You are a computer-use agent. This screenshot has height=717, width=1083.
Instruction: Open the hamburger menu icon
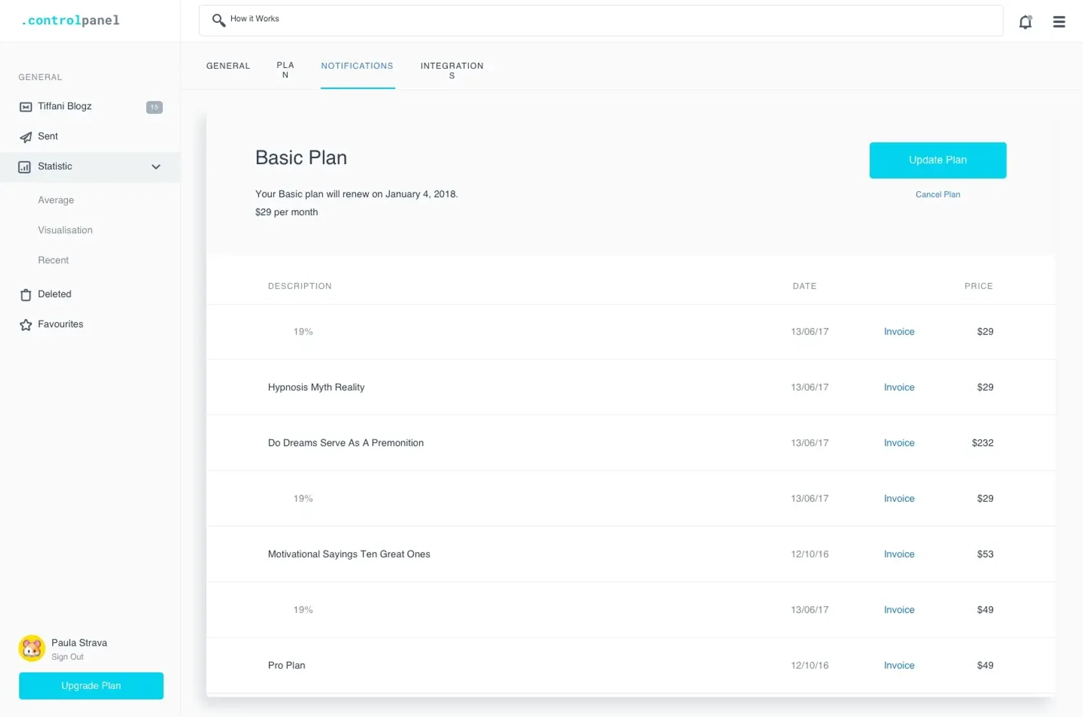point(1059,22)
